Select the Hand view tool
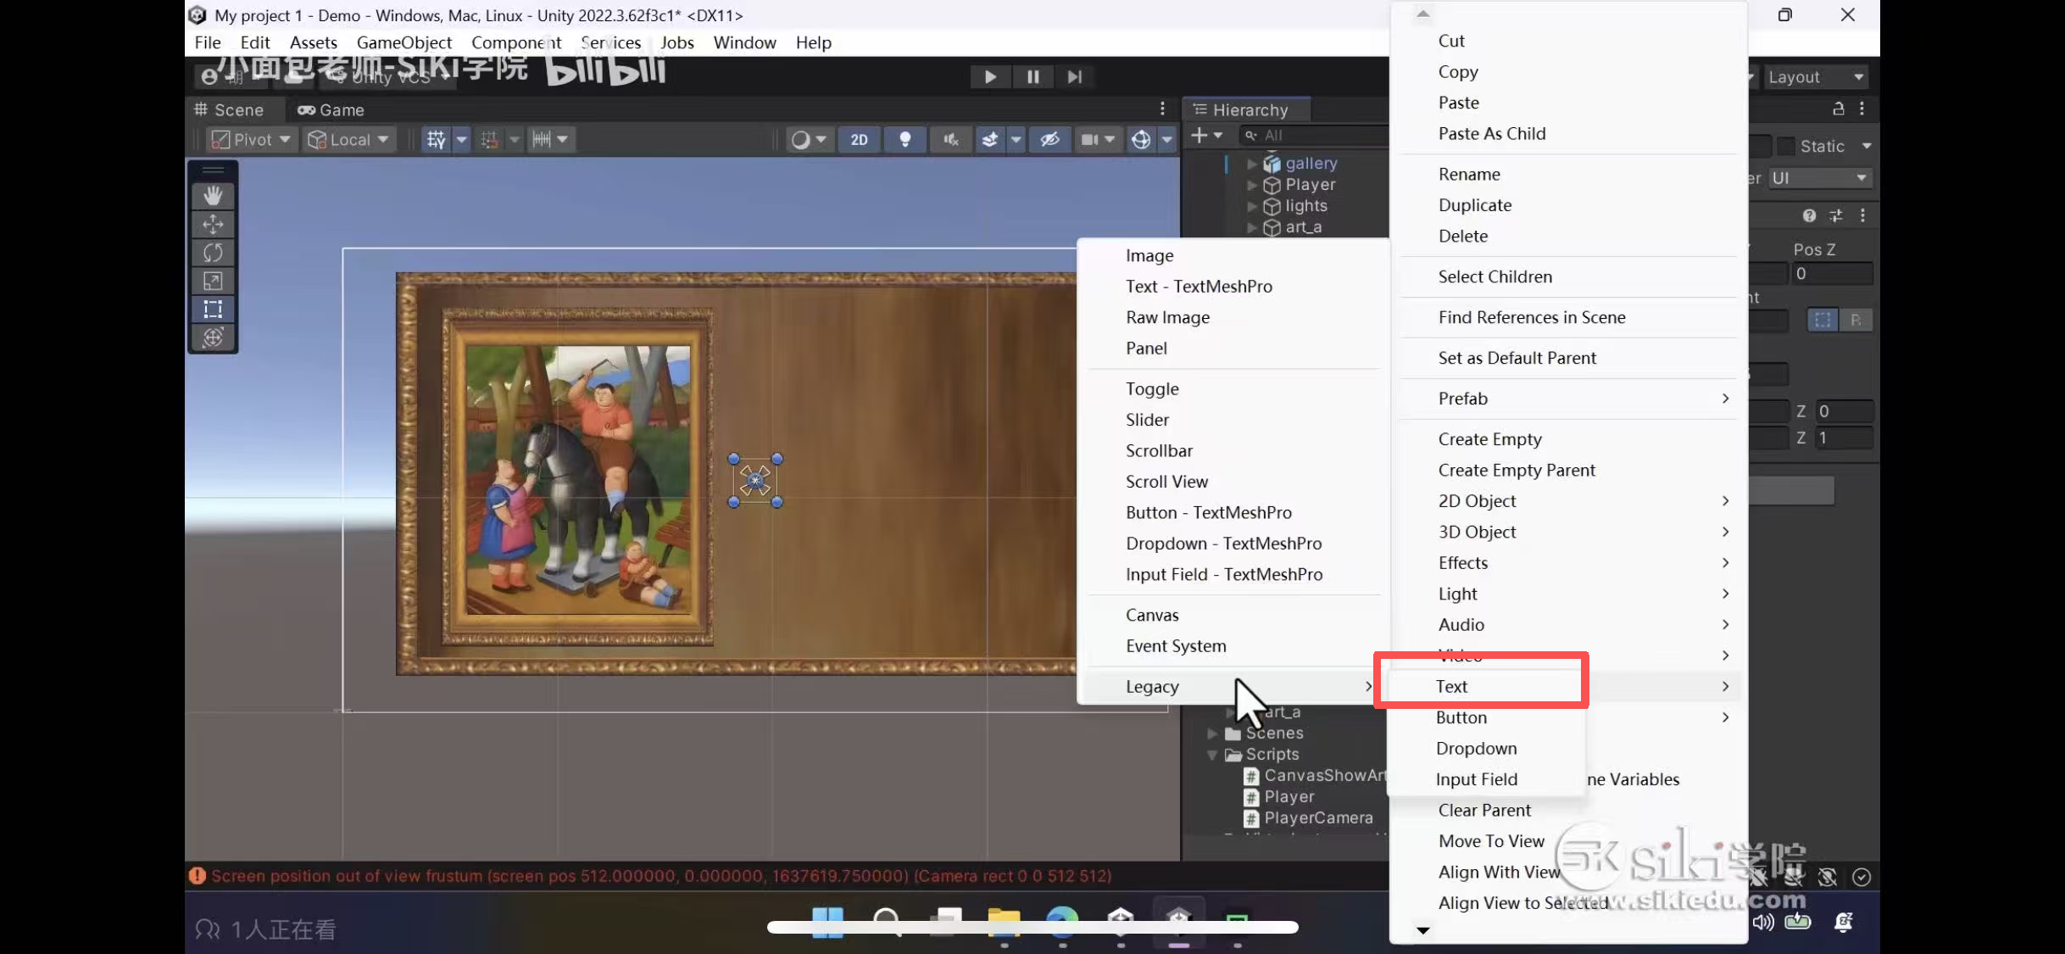The image size is (2065, 954). tap(213, 196)
